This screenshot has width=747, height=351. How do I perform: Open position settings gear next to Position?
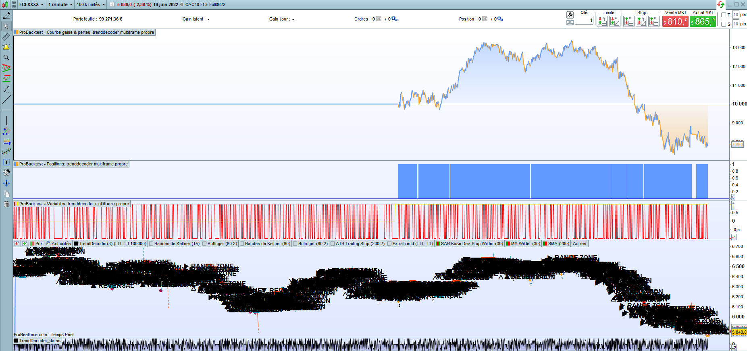coord(500,19)
